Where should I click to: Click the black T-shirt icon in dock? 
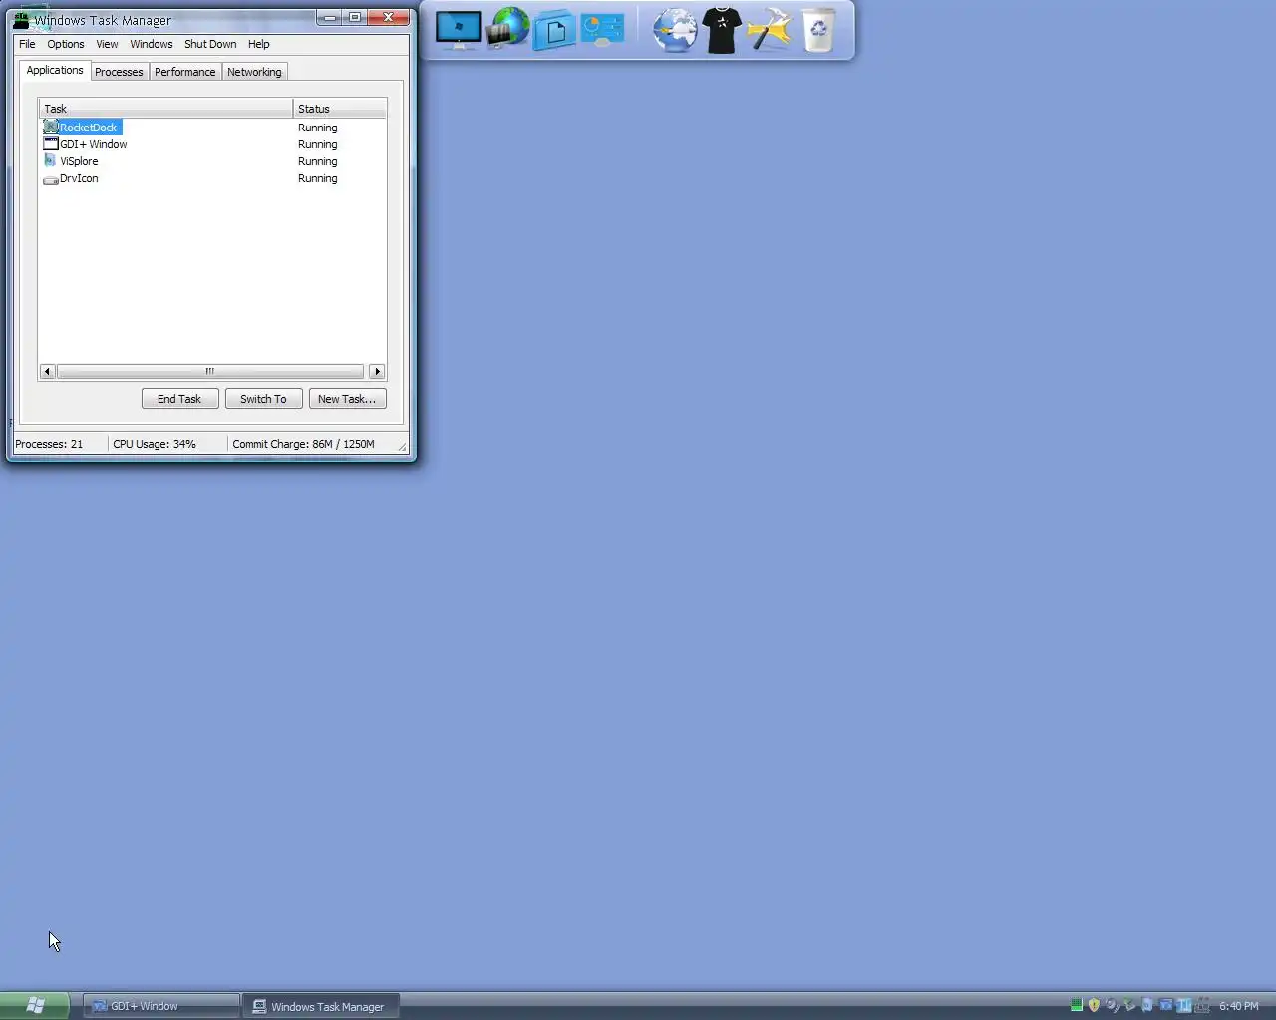click(722, 30)
